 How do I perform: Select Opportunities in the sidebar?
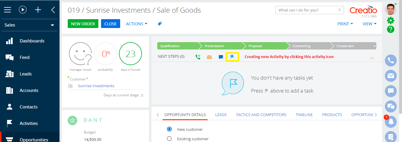(34, 140)
